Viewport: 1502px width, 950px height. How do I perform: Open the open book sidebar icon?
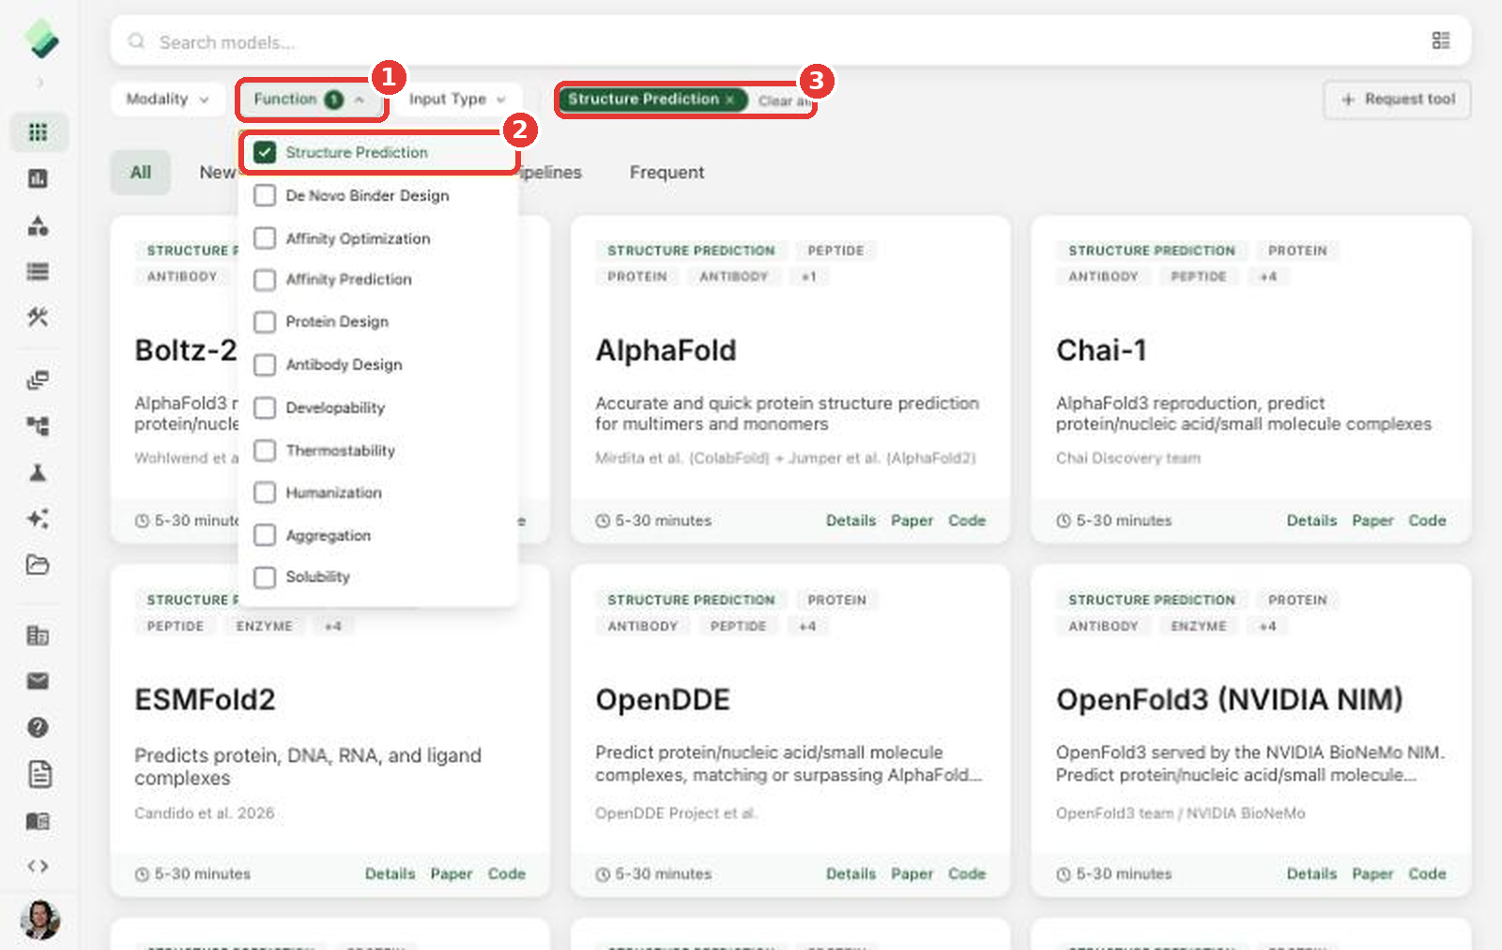pyautogui.click(x=38, y=820)
